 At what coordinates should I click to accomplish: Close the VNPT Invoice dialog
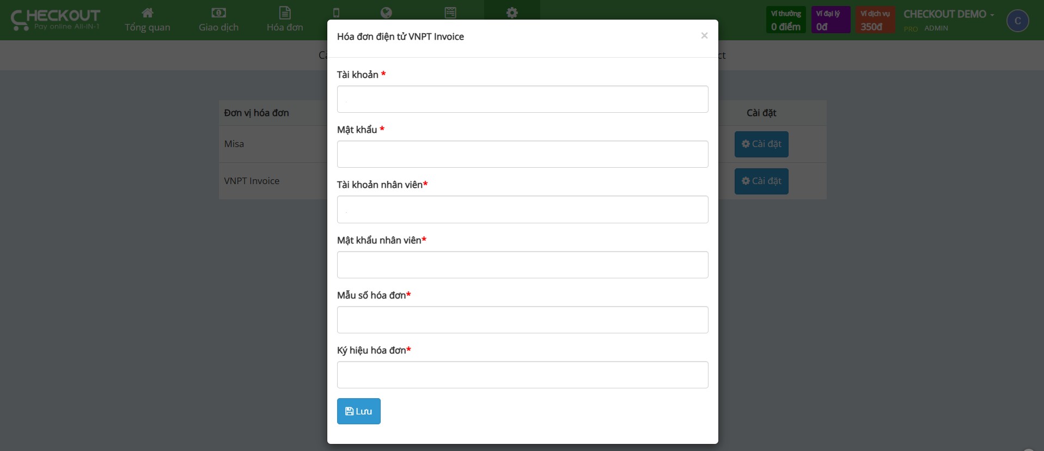click(x=704, y=35)
